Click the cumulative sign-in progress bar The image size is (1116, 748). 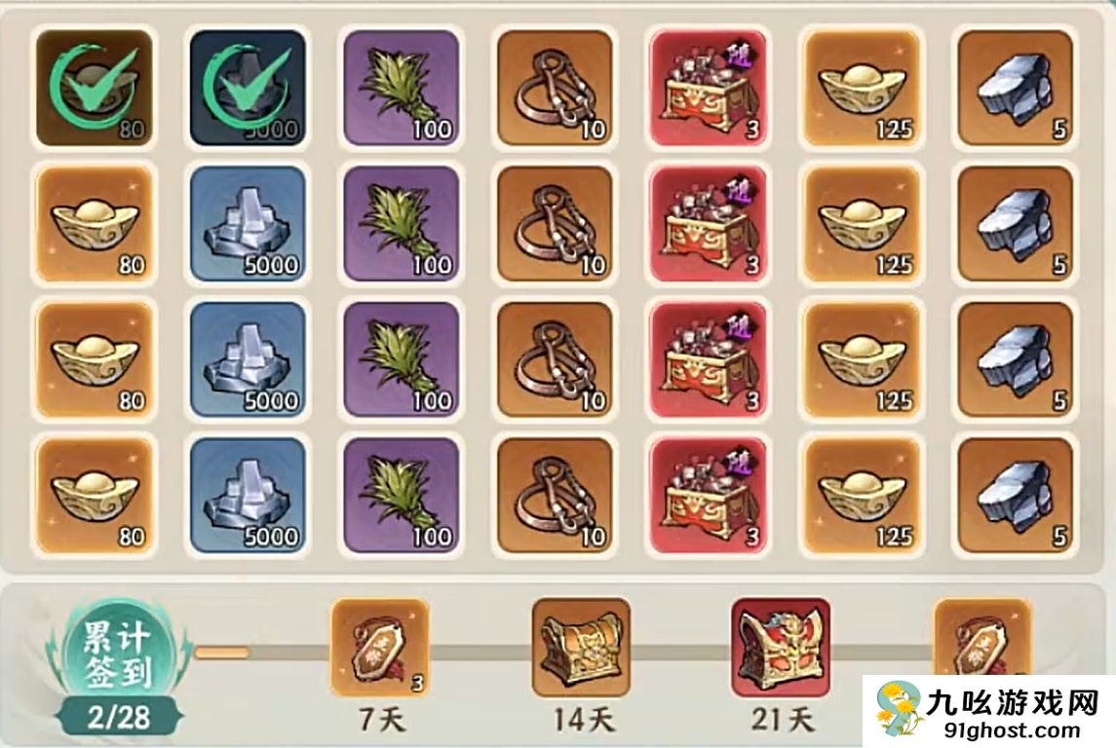pyautogui.click(x=562, y=652)
